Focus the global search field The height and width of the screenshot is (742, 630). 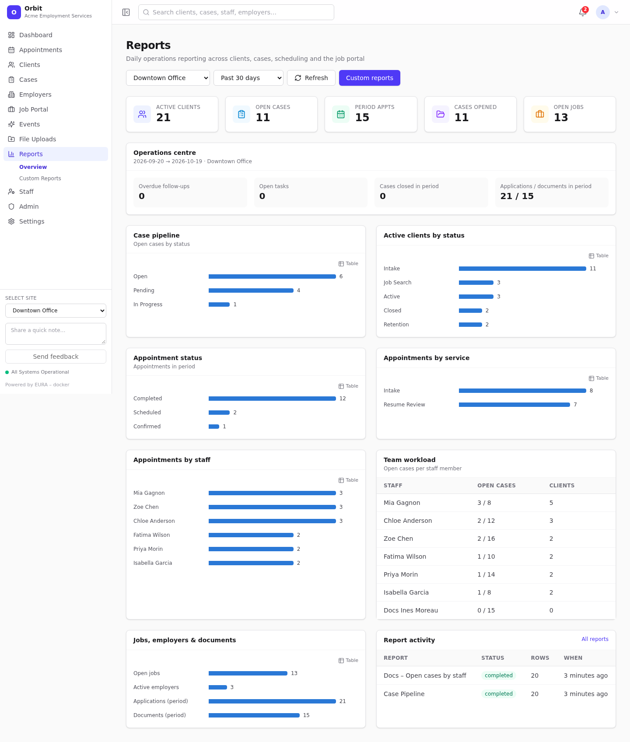click(x=236, y=12)
